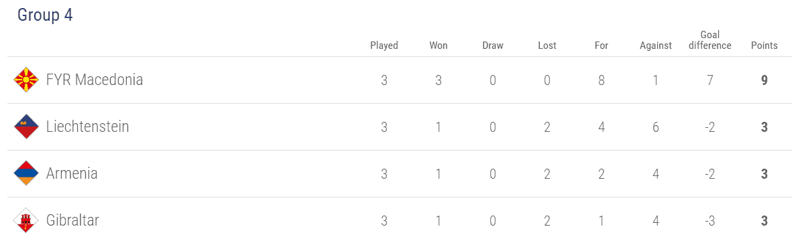This screenshot has width=806, height=243.
Task: Click the Gibraltar flag icon
Action: click(x=26, y=221)
